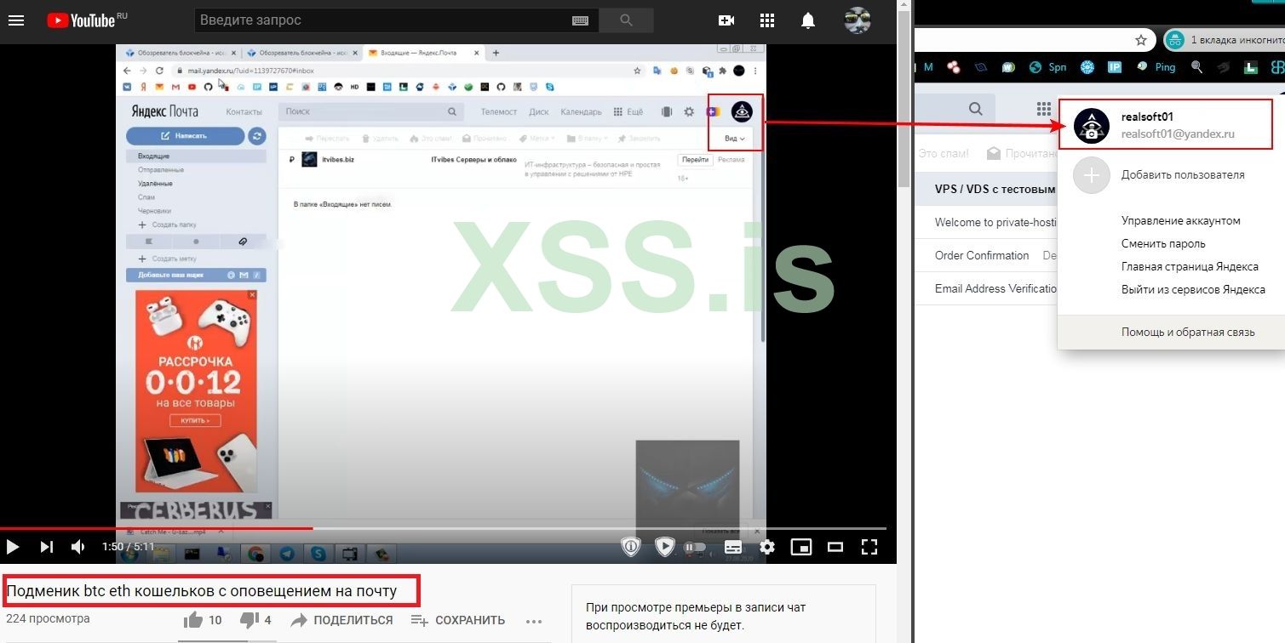The image size is (1285, 643).
Task: Switch to miniplayer mode
Action: point(801,547)
